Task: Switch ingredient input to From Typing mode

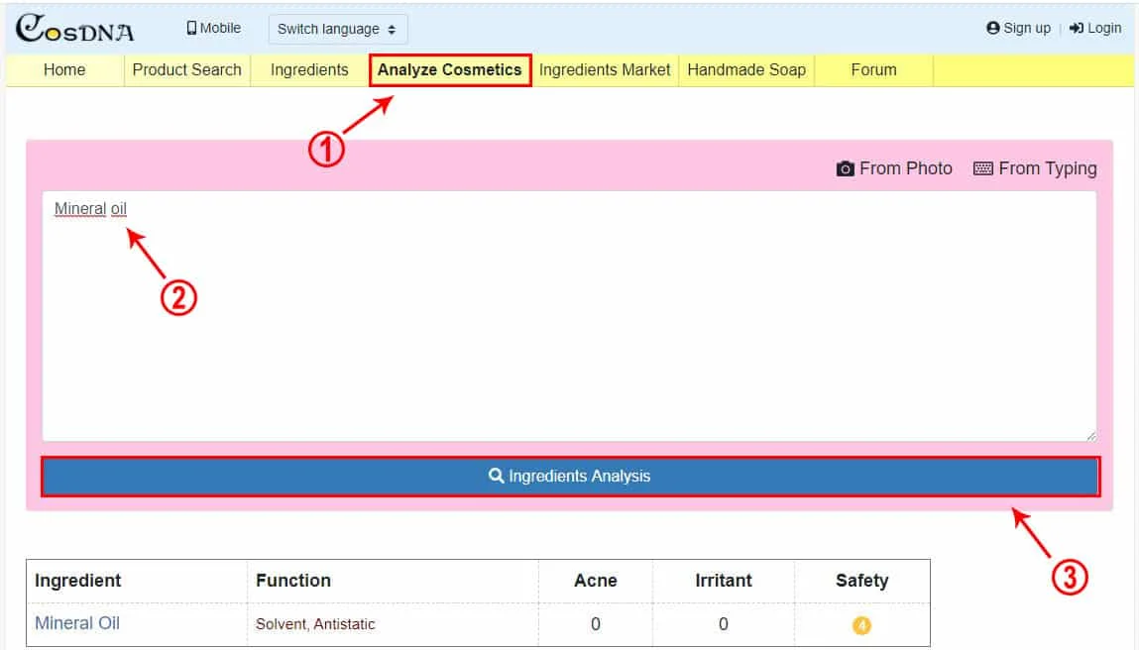Action: point(1035,168)
